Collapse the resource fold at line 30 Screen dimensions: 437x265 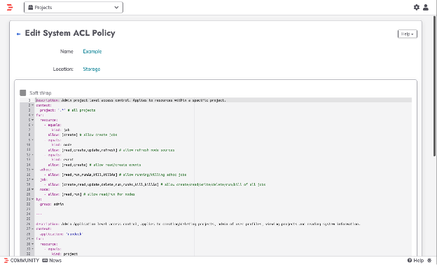pos(33,244)
